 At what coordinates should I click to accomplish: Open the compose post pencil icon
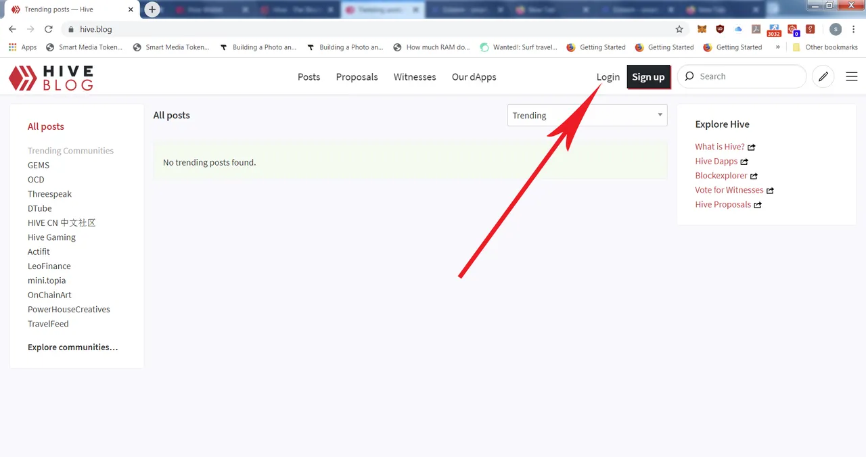823,77
